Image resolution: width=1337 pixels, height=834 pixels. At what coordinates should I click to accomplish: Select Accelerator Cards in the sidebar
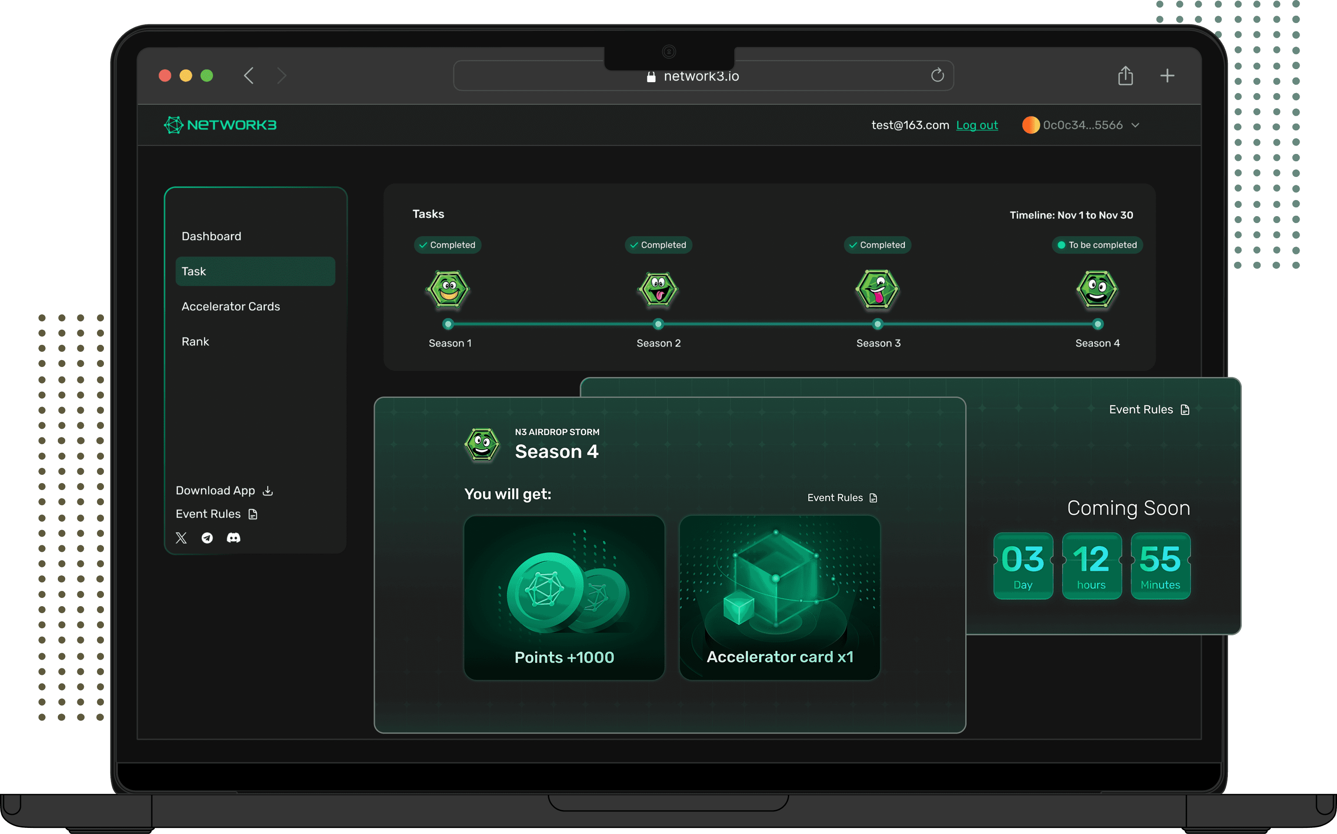[230, 307]
